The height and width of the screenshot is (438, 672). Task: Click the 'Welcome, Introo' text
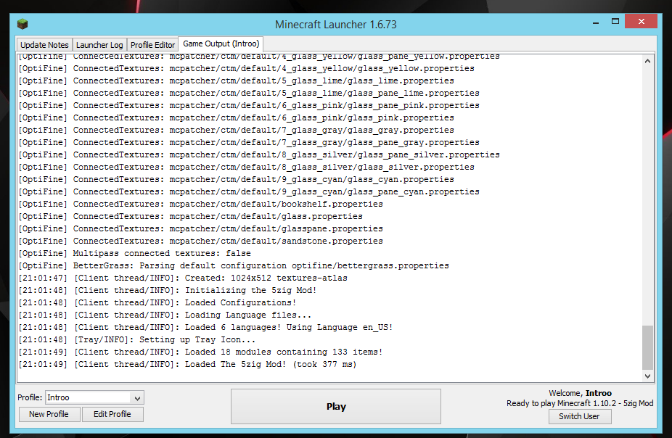(580, 393)
